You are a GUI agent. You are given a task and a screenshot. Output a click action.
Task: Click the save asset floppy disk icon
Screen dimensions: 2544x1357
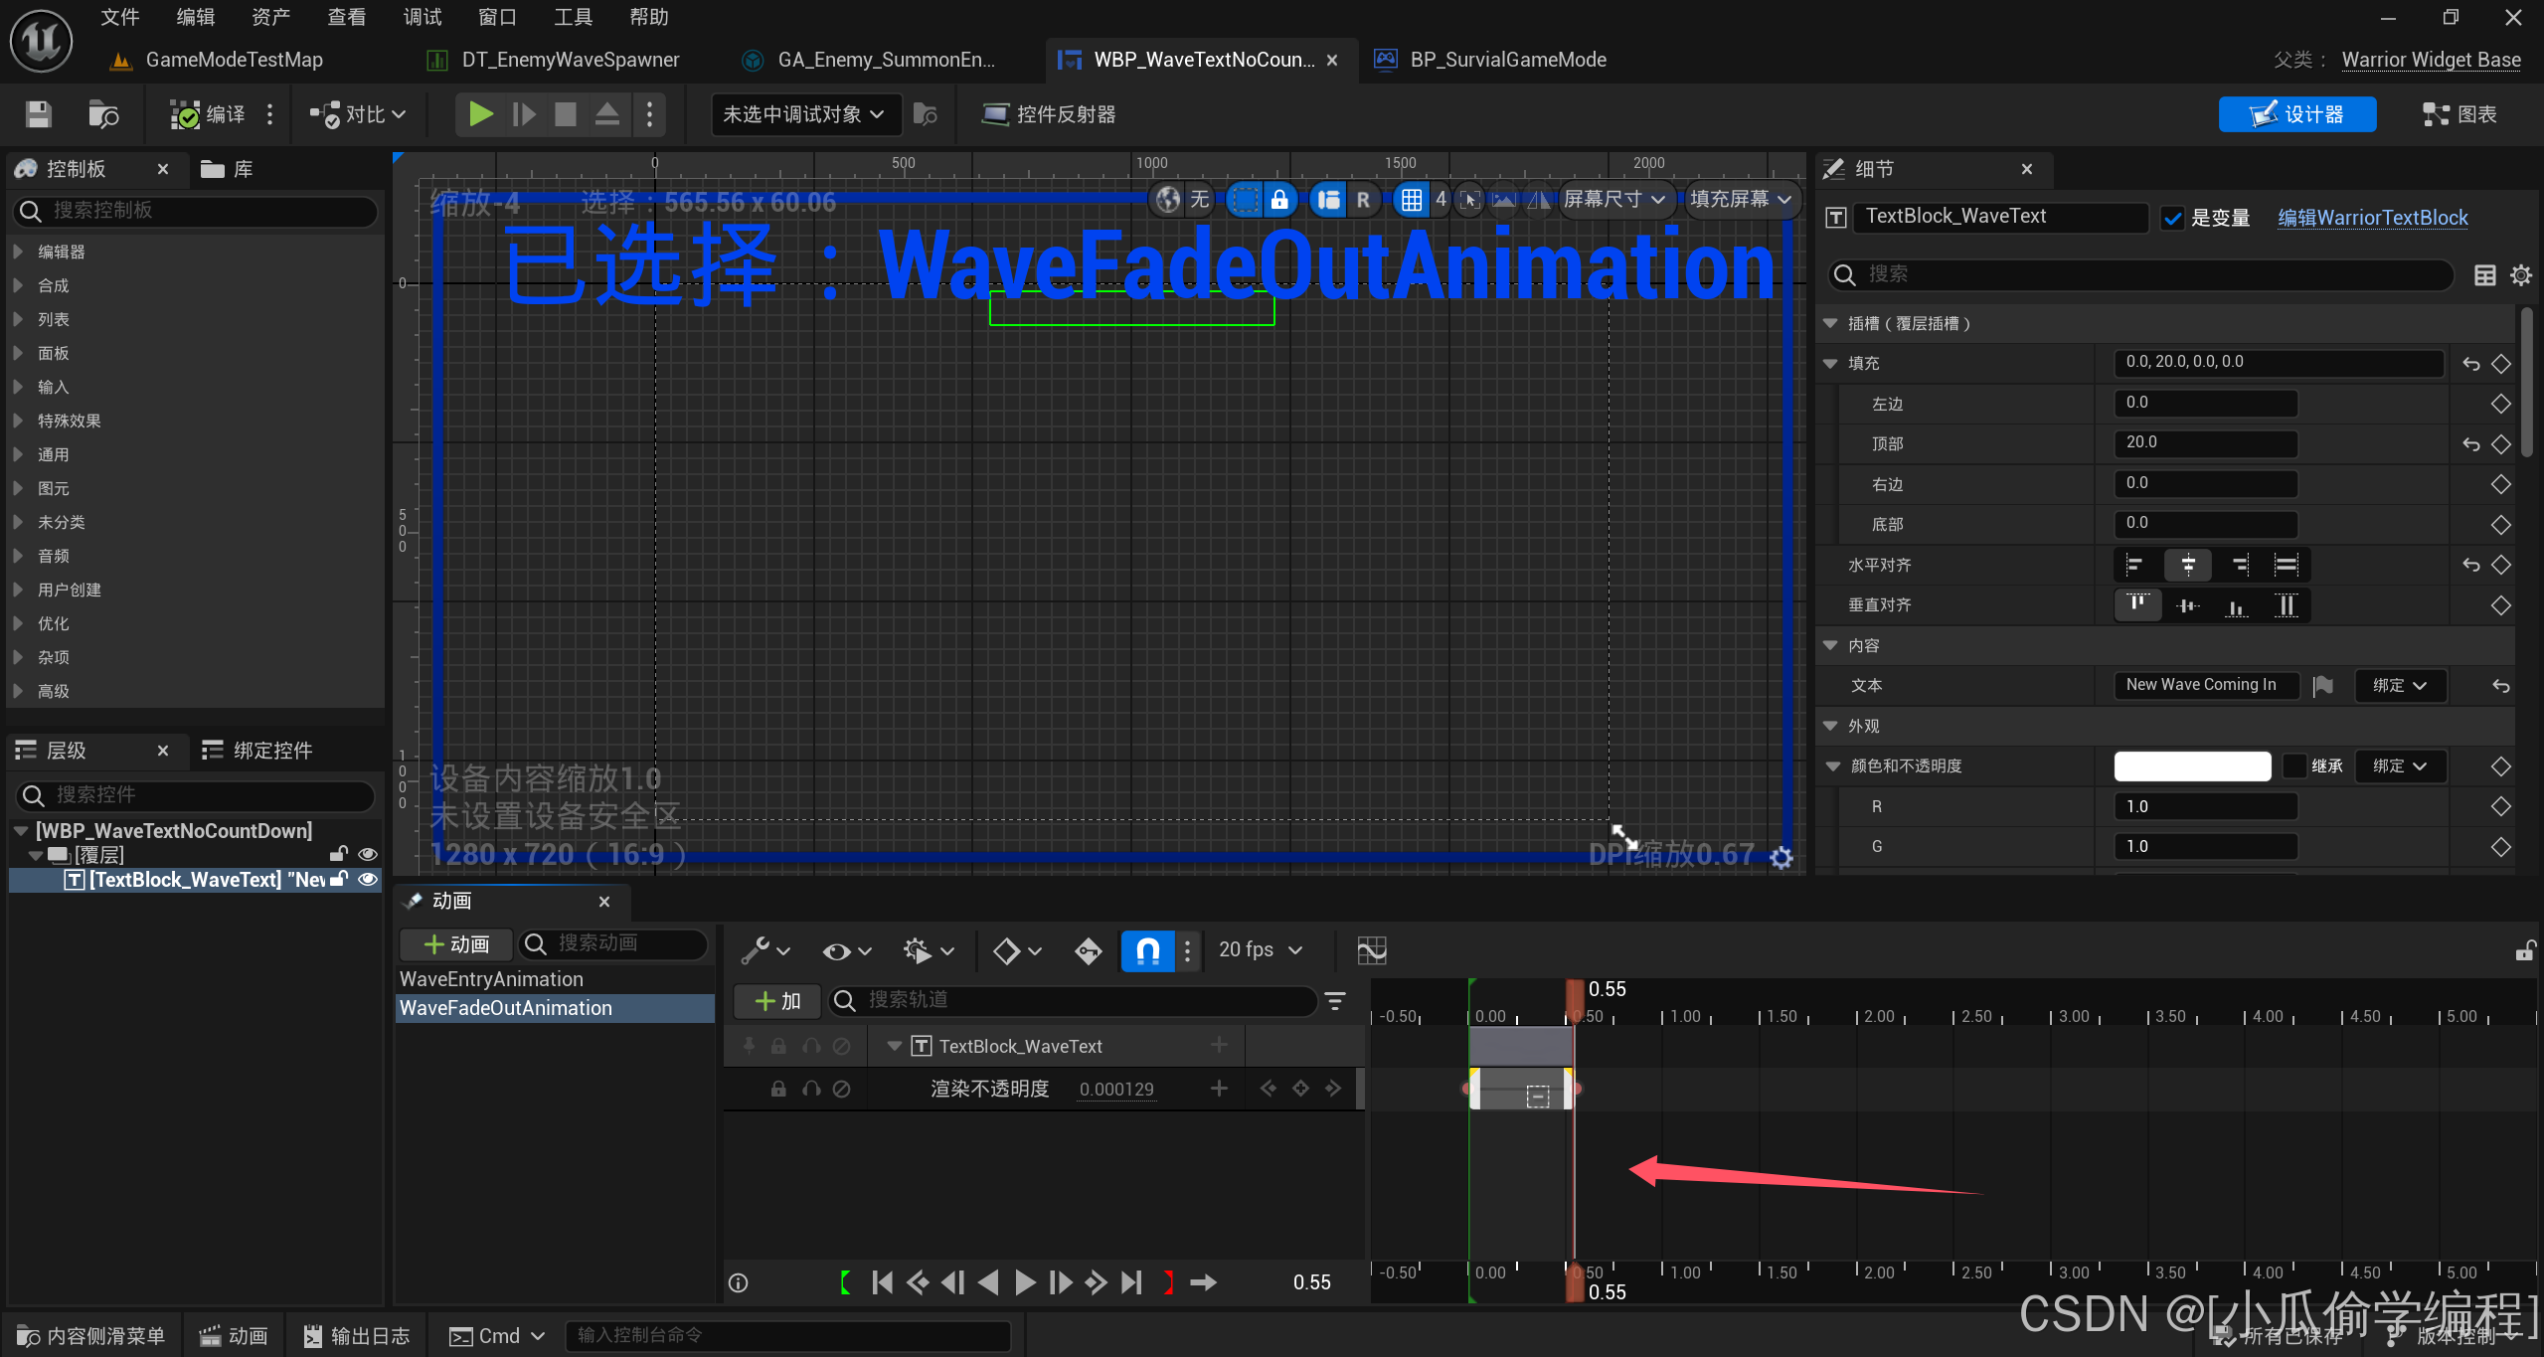click(38, 114)
